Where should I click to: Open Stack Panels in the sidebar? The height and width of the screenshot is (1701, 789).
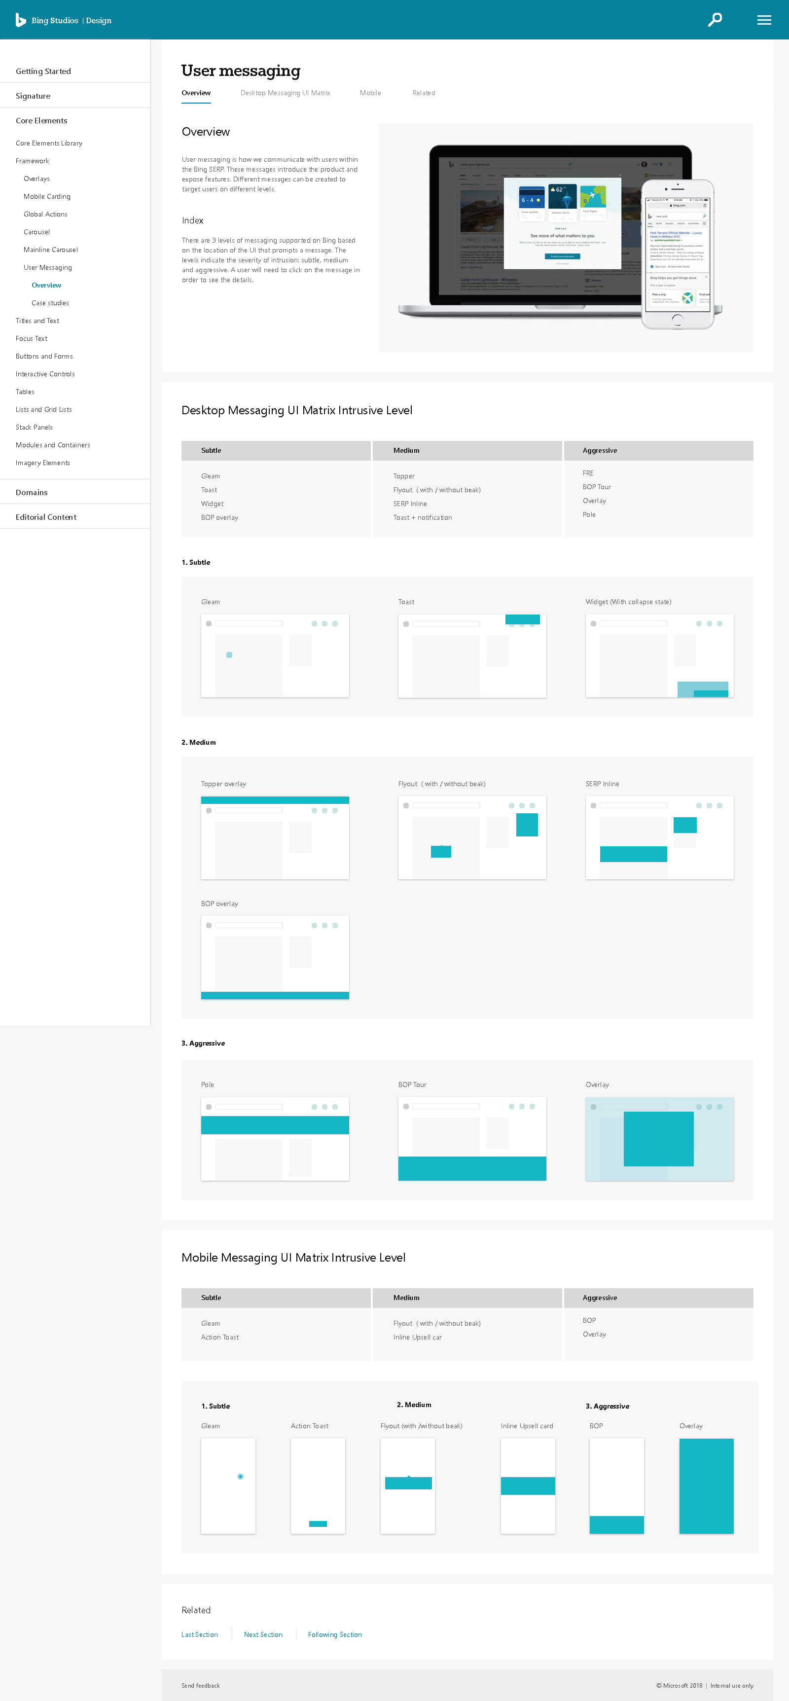pos(35,428)
